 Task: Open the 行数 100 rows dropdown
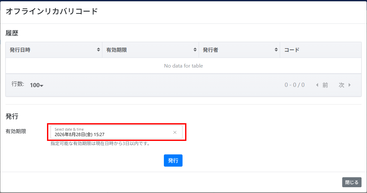[36, 85]
